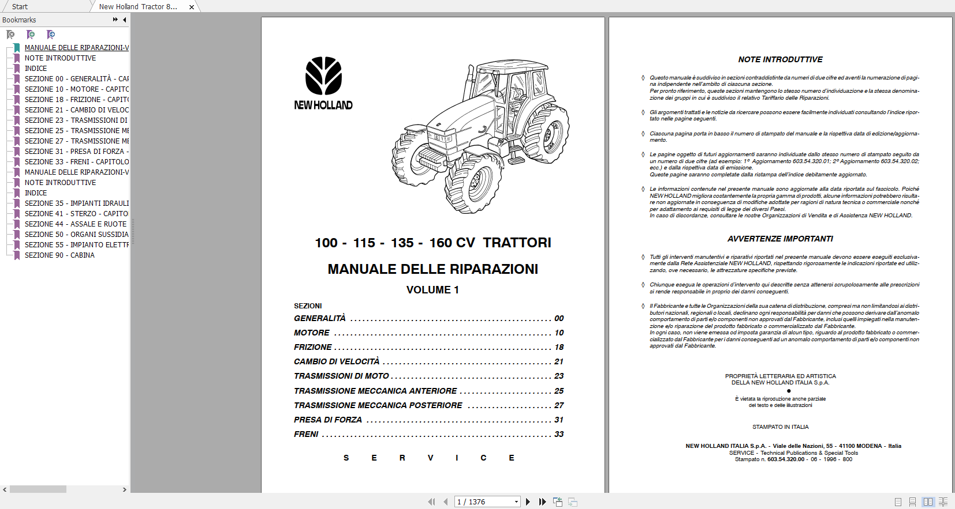Click bookmark icon beside SEZIONE 31 - PRESA DI FORZA
This screenshot has width=955, height=509.
[17, 152]
